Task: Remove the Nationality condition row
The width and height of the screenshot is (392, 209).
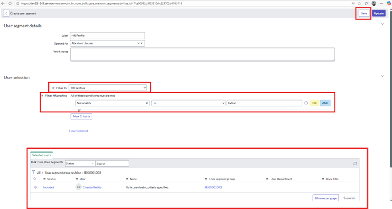Action: point(306,103)
